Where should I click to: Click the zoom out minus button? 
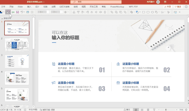pos(159,110)
